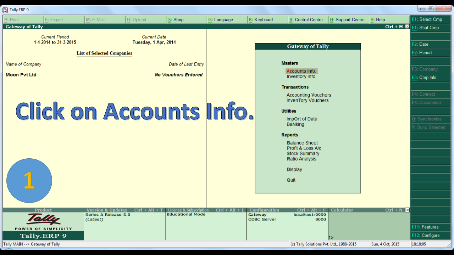
Task: Click Y: Sync Selected button
Action: (431, 127)
